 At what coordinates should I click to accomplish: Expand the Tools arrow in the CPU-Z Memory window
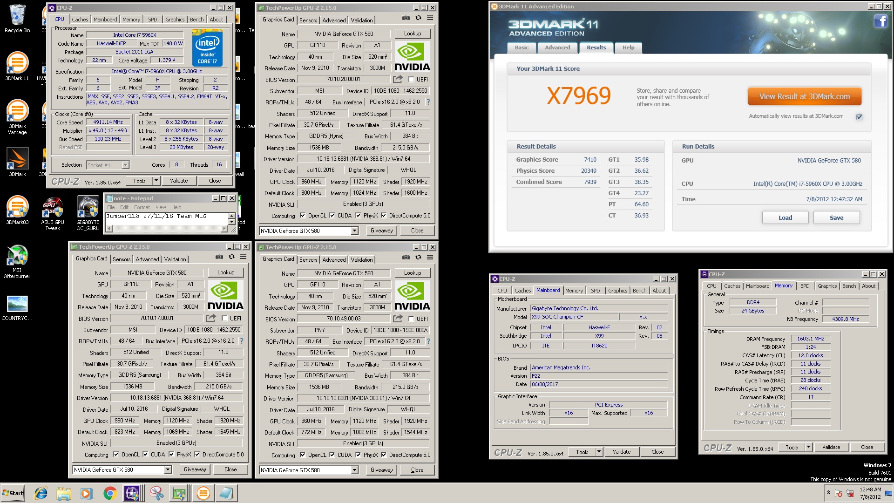808,447
